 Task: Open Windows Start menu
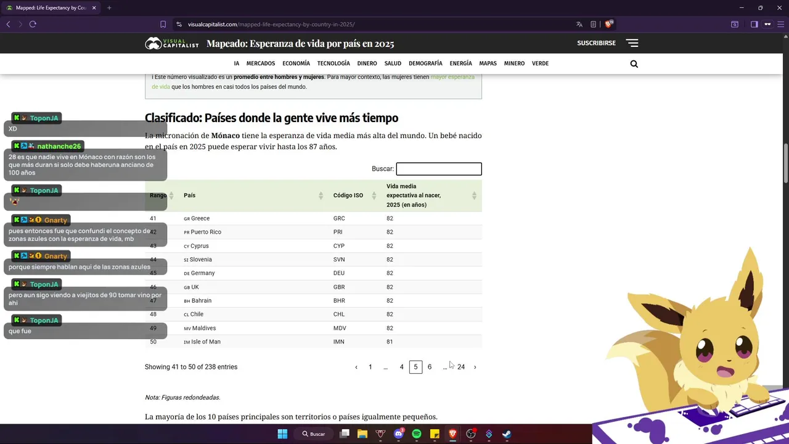(x=282, y=434)
